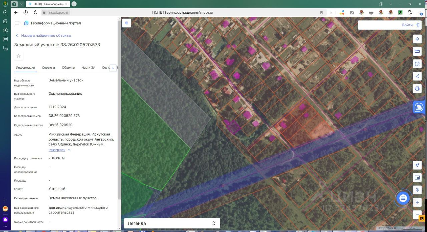Open the address bar three-dot menu
427x232 pixels.
click(331, 12)
